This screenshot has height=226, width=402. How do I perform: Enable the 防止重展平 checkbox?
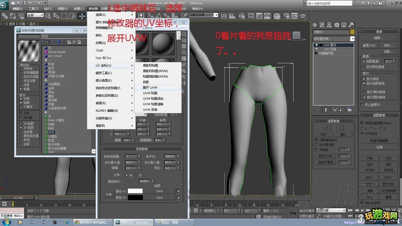click(x=362, y=105)
